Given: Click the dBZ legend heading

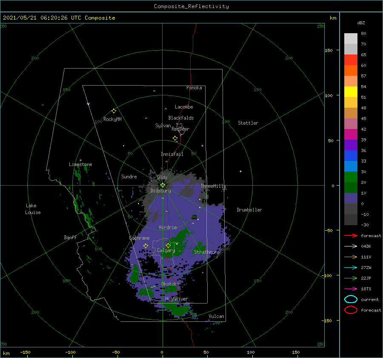Looking at the screenshot, I should click(x=361, y=23).
